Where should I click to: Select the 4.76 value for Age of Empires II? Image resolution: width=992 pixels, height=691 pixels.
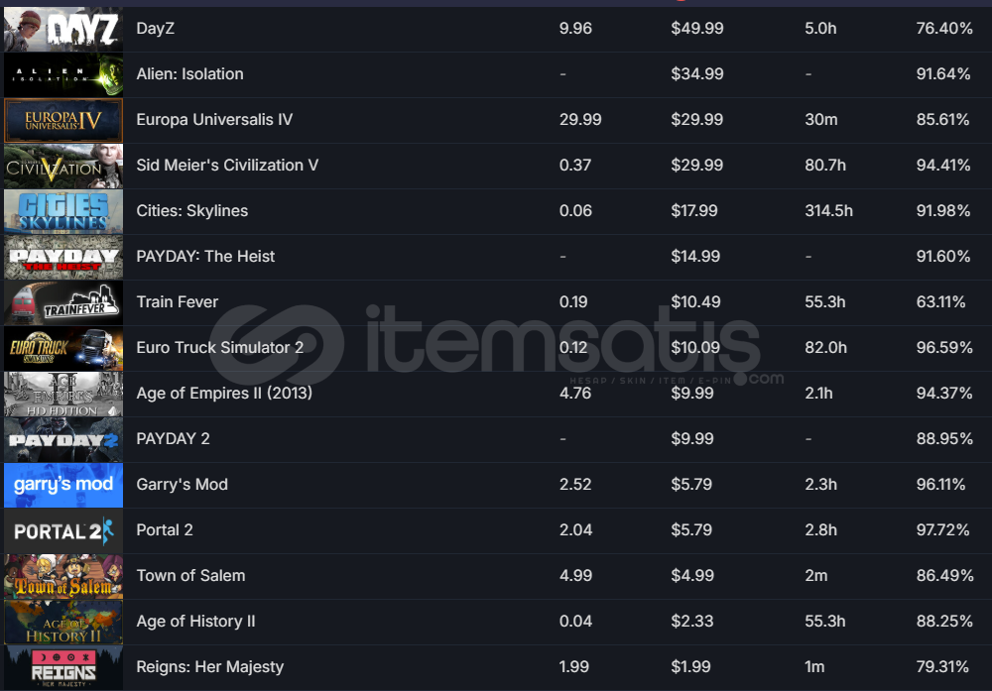point(575,393)
